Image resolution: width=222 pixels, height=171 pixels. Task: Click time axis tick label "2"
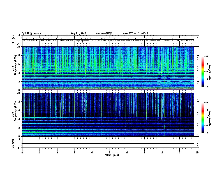(57, 153)
